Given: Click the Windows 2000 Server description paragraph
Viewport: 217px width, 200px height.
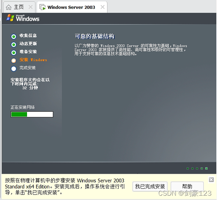Looking at the screenshot, I should click(130, 49).
